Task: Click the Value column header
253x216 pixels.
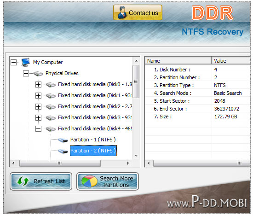Action: pos(231,61)
